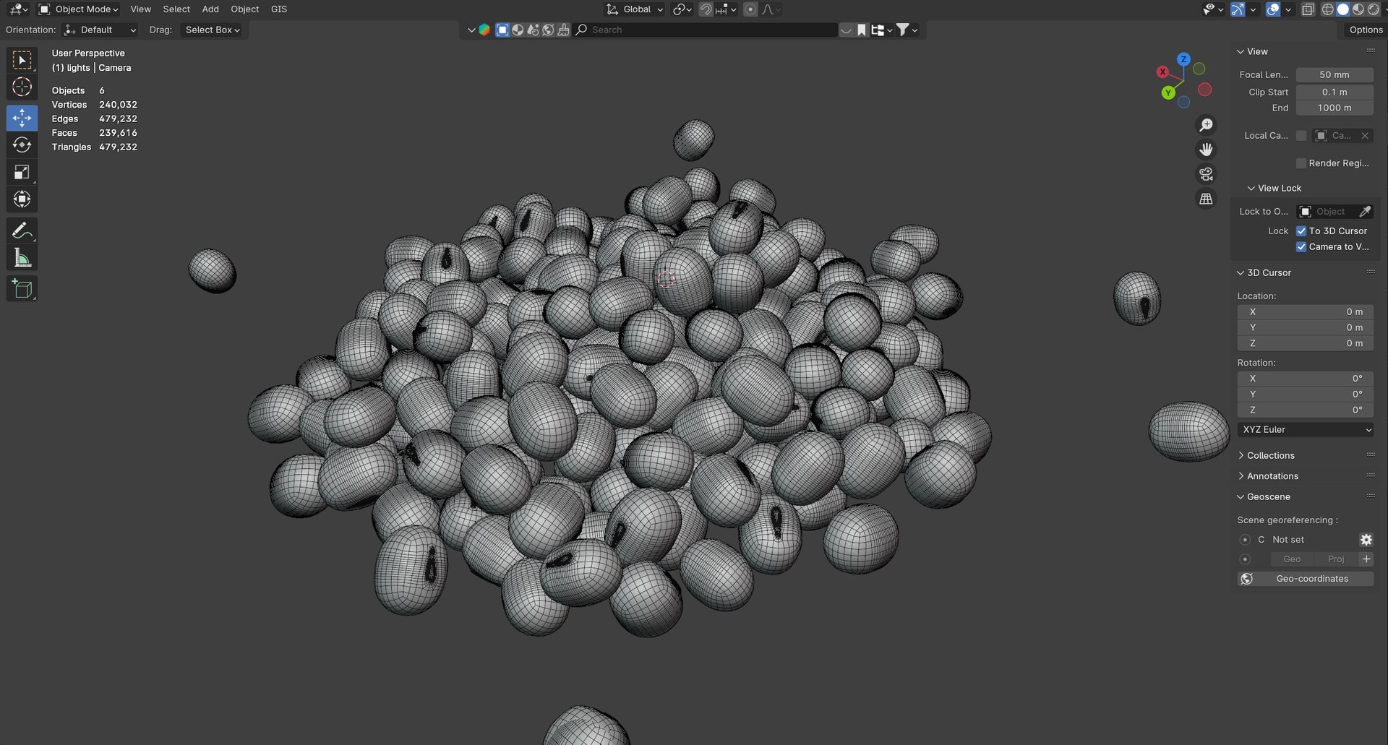This screenshot has height=745, width=1388.
Task: Open the Add menu
Action: [x=210, y=9]
